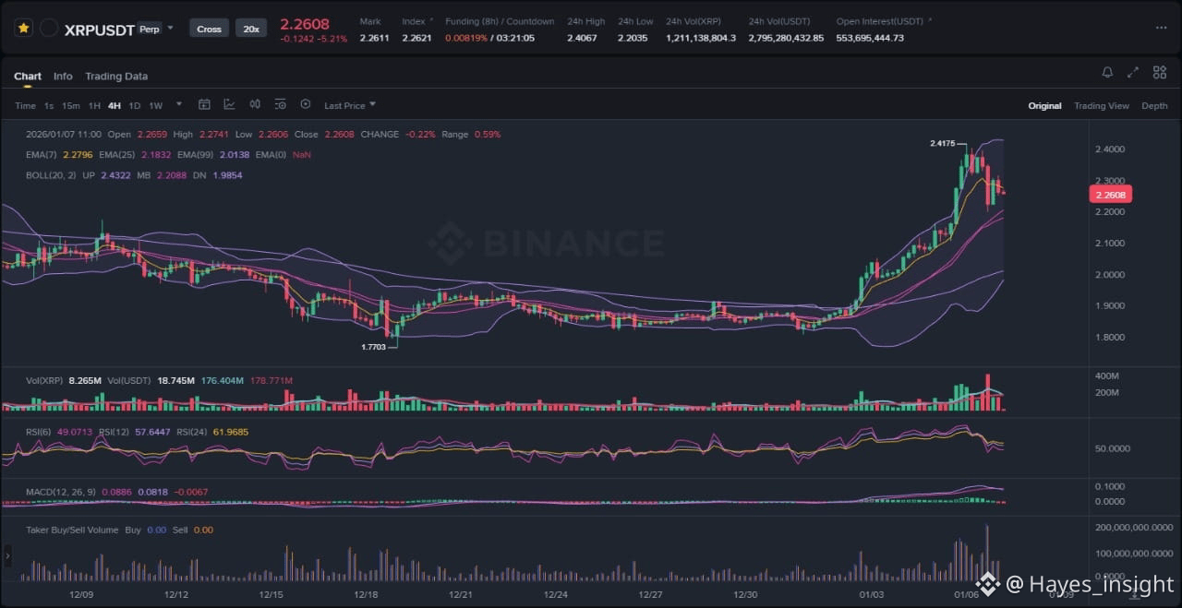Viewport: 1182px width, 608px height.
Task: Click the Mark price 2.2611
Action: coord(374,38)
